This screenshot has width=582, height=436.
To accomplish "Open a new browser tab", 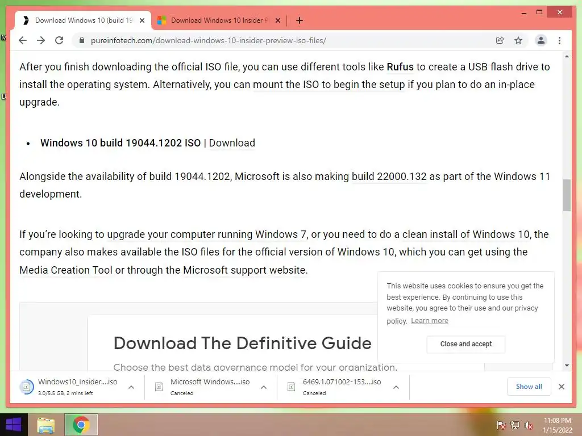I will 300,20.
